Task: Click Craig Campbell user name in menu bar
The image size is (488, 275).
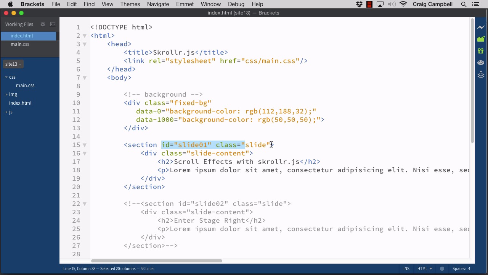Action: [433, 4]
